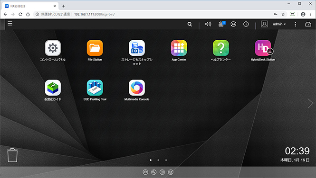Reload the browser page
Screen dimensions: 316x178
(20, 14)
